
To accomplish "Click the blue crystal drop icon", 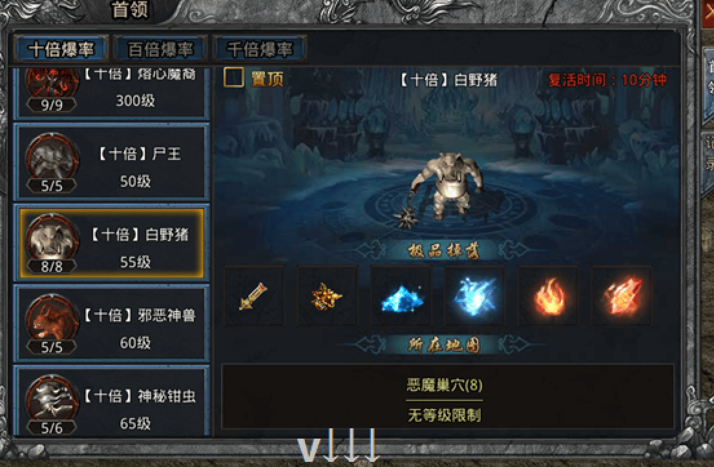I will (x=401, y=296).
